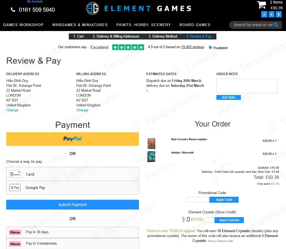This screenshot has width=286, height=249.
Task: Focus the order note text box
Action: 247,86
